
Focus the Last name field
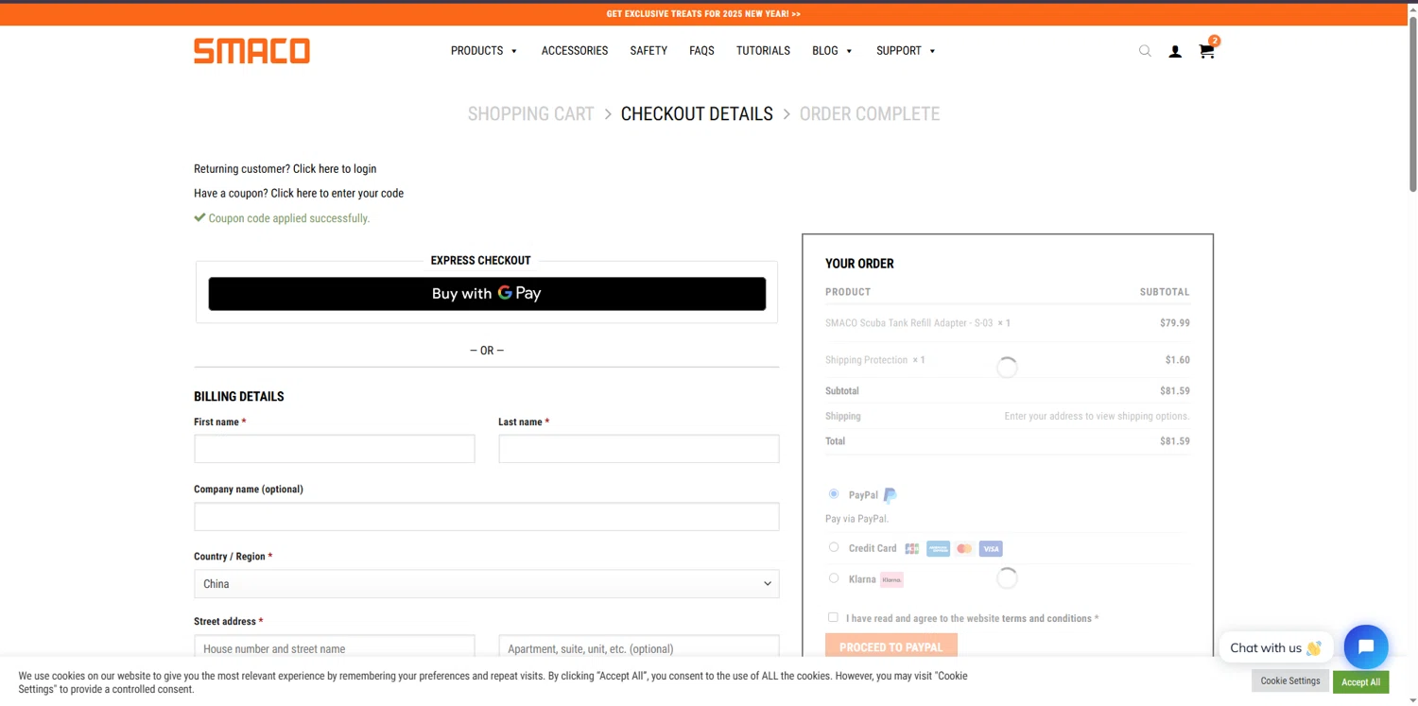639,449
